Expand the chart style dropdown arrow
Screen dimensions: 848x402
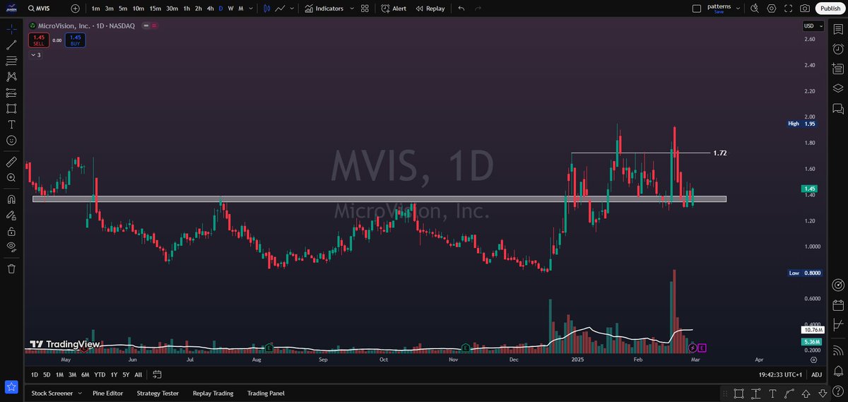tap(293, 8)
